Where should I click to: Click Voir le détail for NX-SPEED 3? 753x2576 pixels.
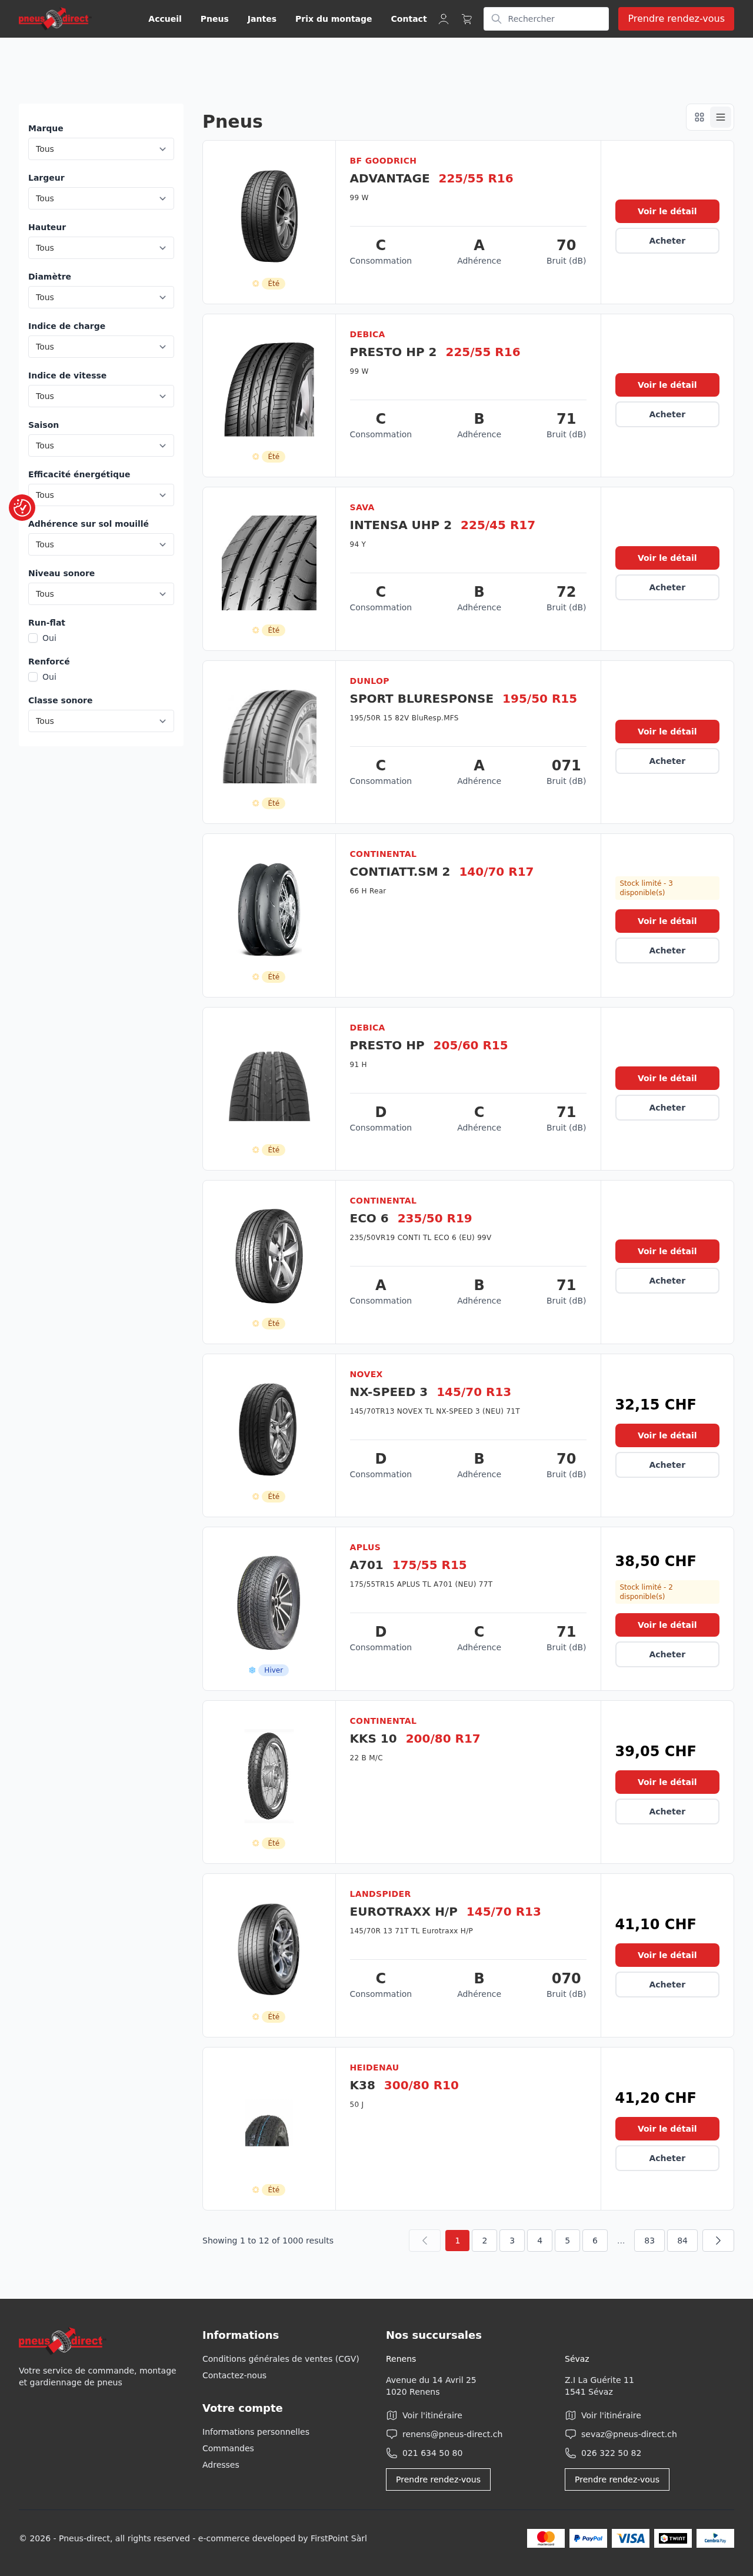tap(666, 1435)
